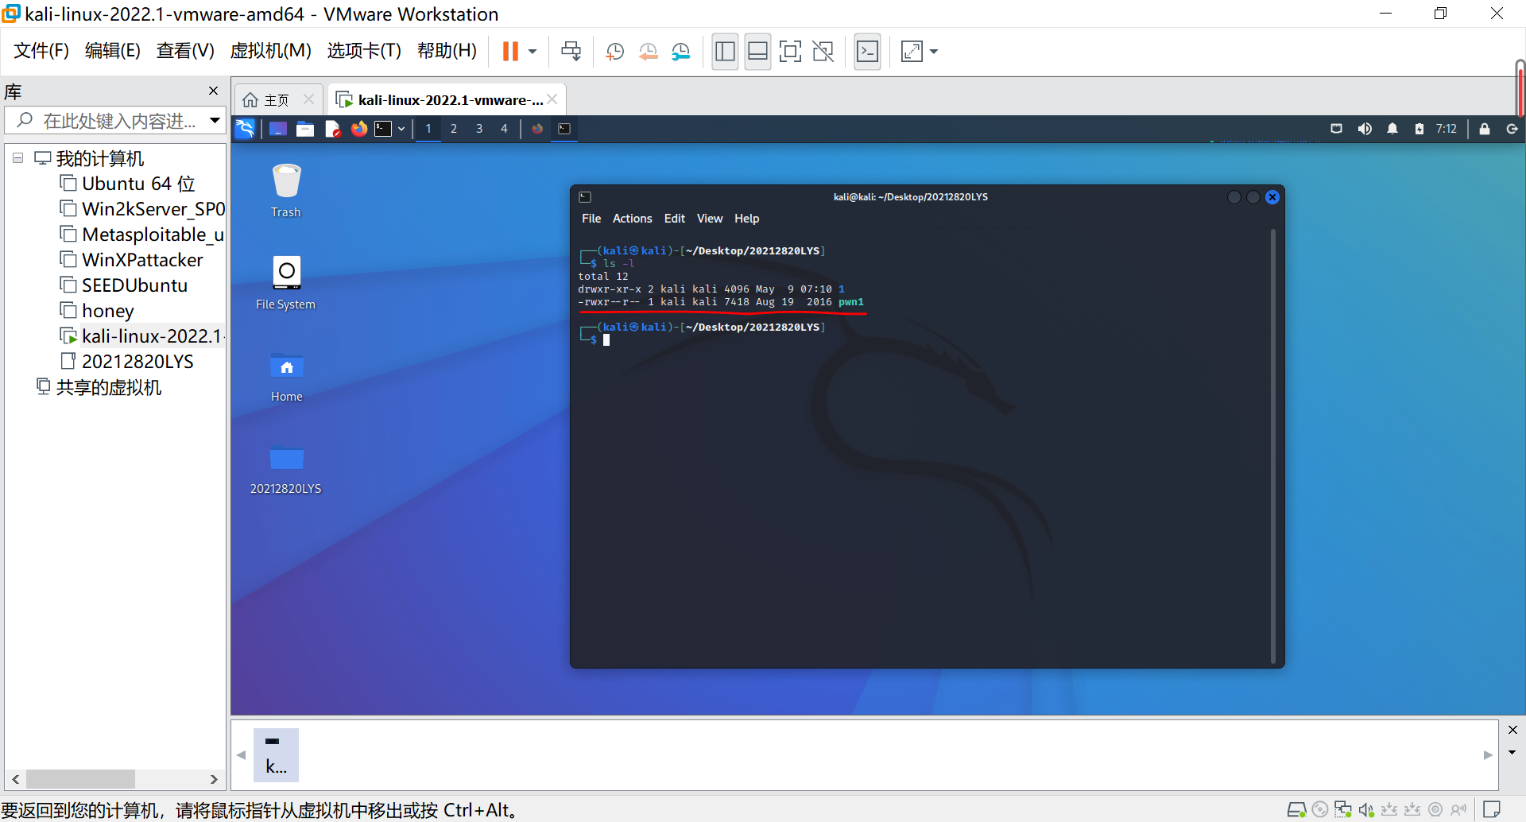Select WinXPattacker in the library
The image size is (1526, 822).
click(131, 260)
